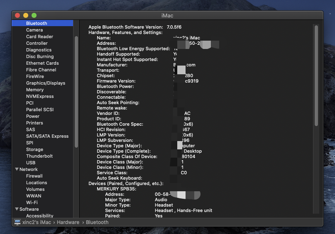Open the Camera hardware section
This screenshot has width=335, height=234.
34,30
